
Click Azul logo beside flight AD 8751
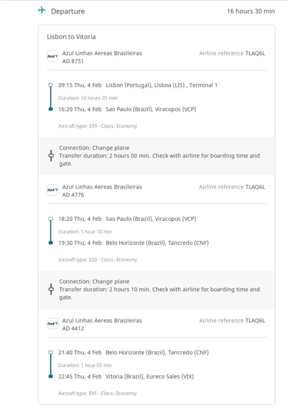pos(53,56)
